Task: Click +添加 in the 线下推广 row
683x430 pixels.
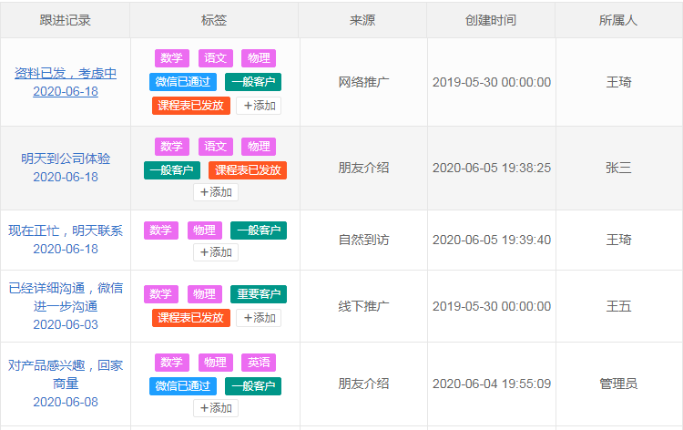Action: click(x=259, y=318)
